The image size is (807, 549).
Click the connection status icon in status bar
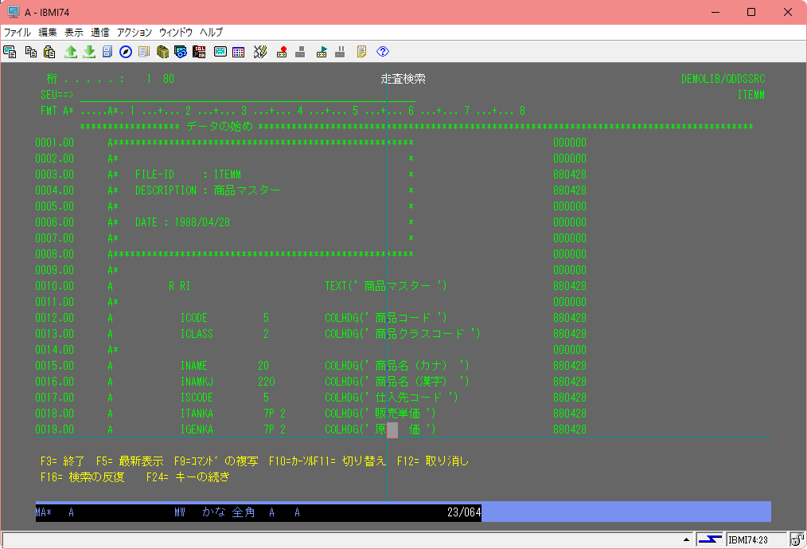point(710,539)
